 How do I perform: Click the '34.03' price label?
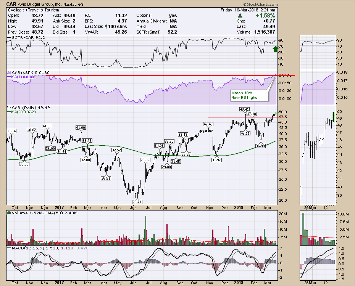click(159, 145)
